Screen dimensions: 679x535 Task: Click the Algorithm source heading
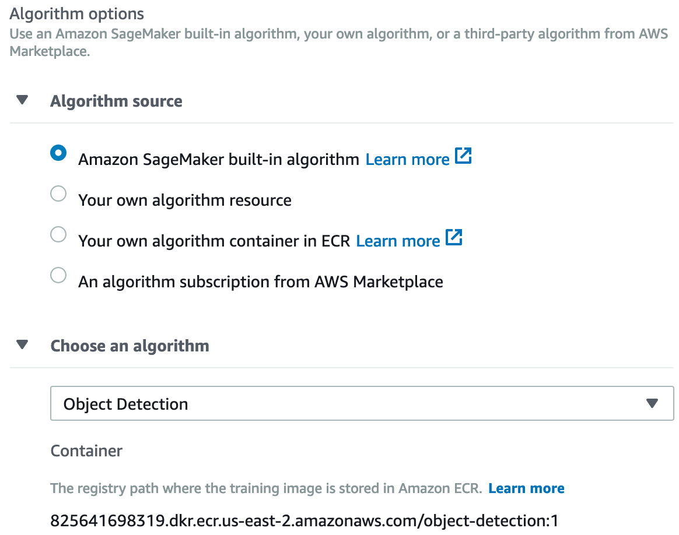click(116, 101)
